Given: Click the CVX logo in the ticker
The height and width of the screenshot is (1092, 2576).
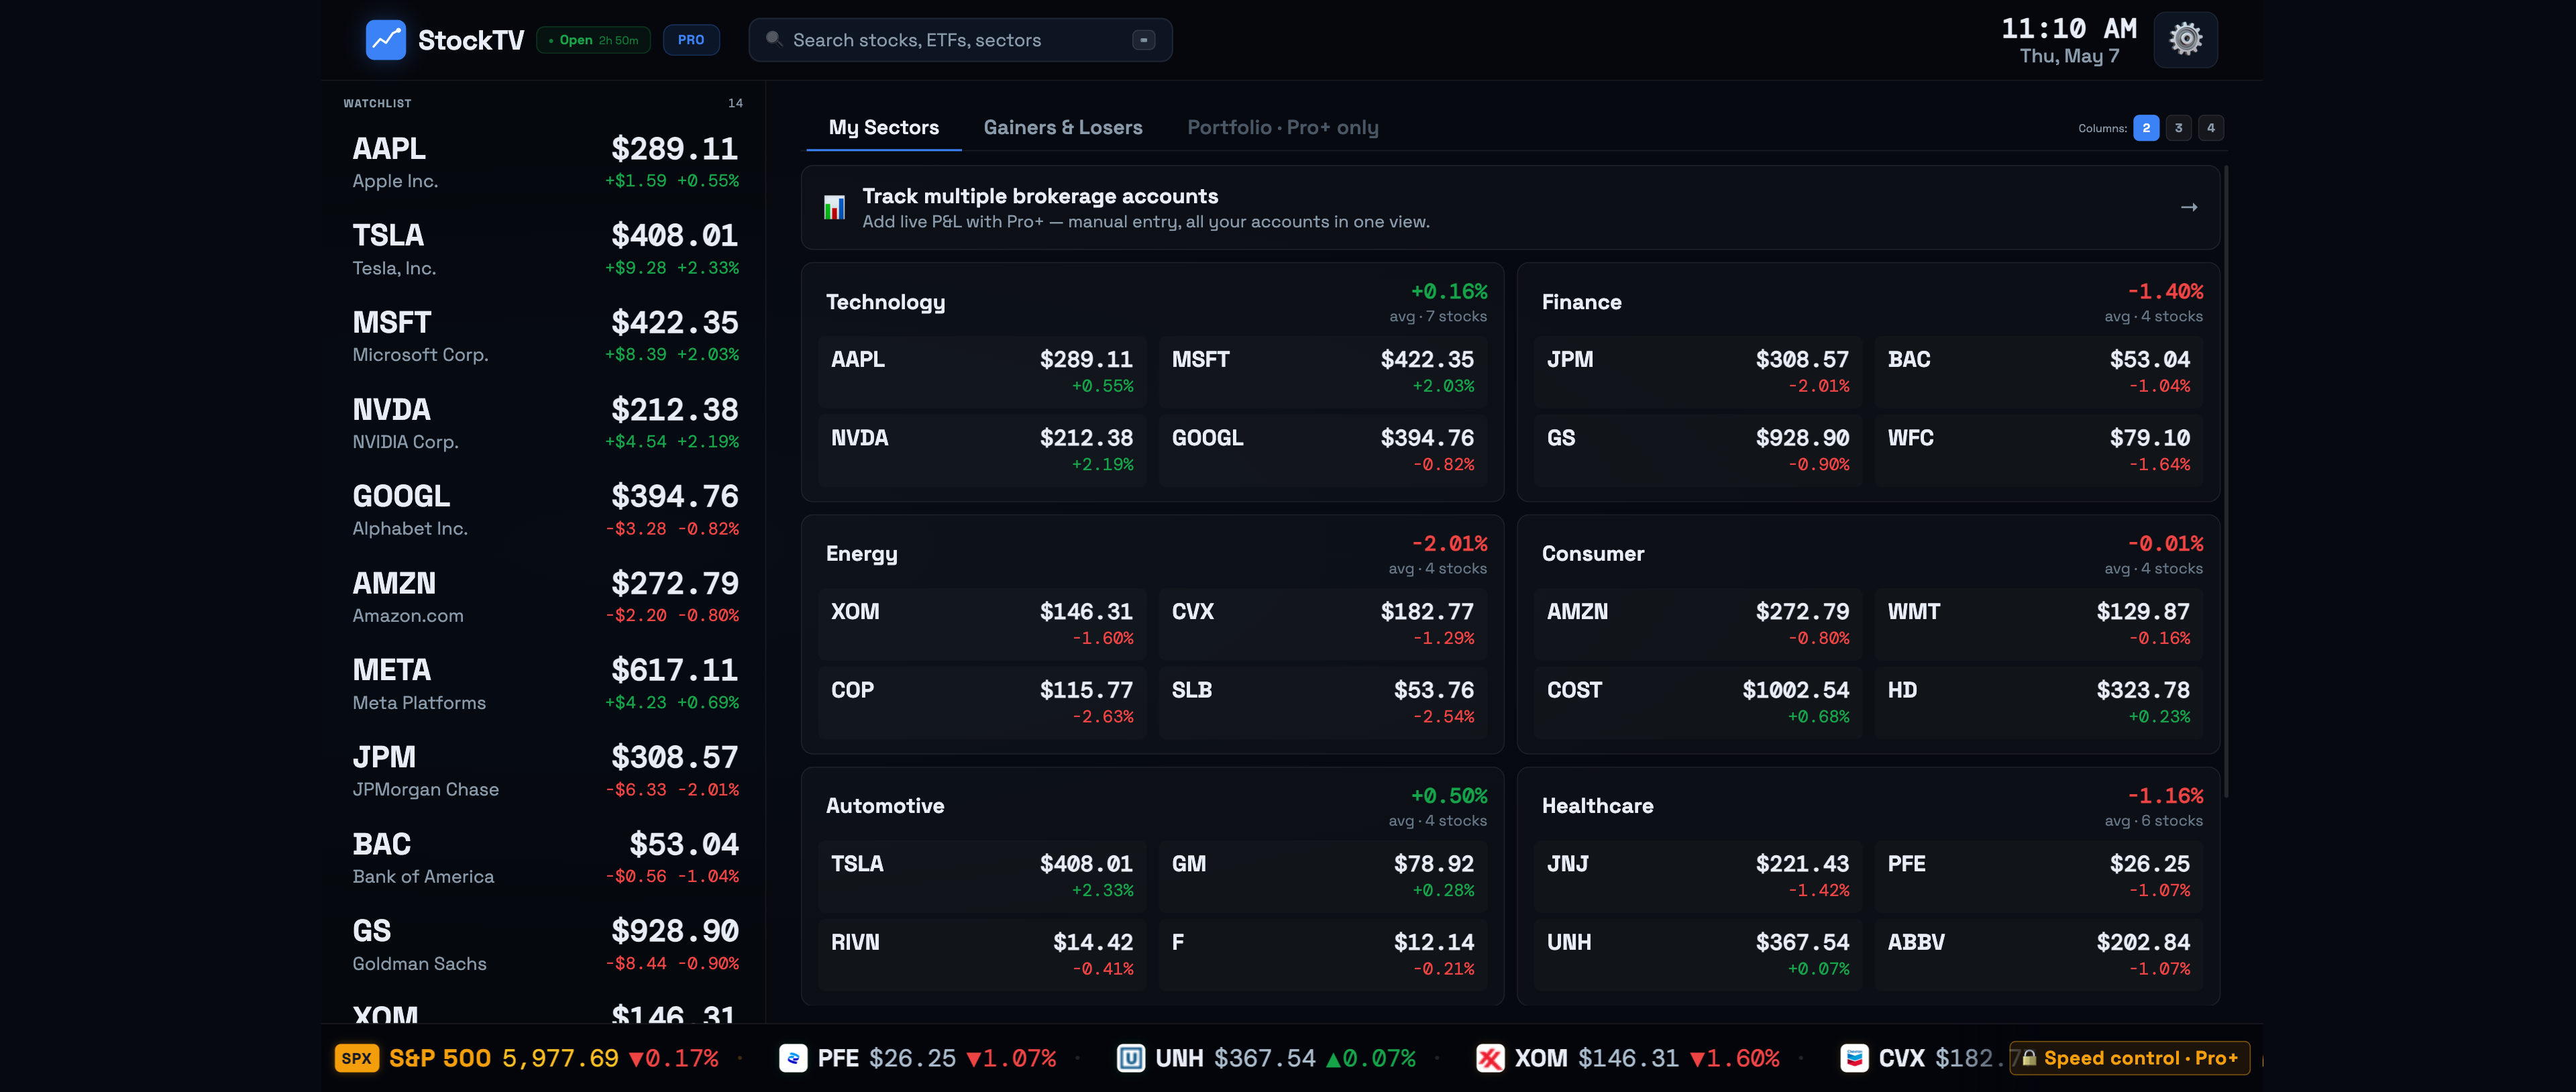Looking at the screenshot, I should [x=1854, y=1058].
